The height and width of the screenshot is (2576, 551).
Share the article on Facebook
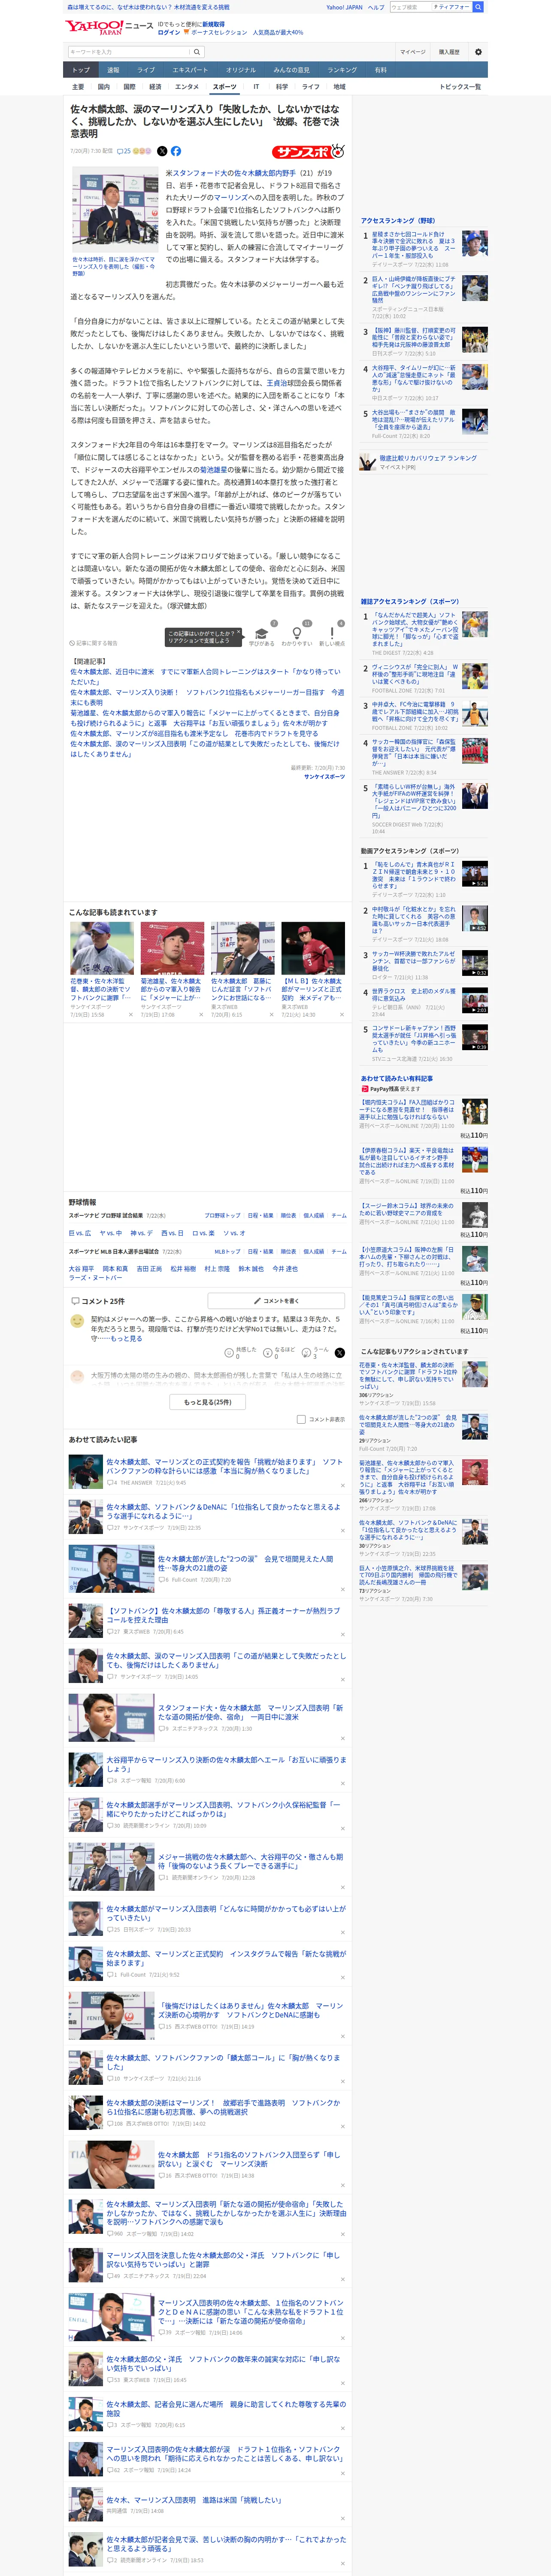tap(176, 151)
